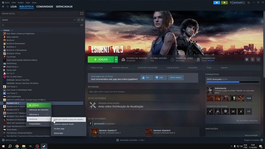Click the Sobrevivente achievement icon
The image size is (265, 149).
(x=210, y=90)
